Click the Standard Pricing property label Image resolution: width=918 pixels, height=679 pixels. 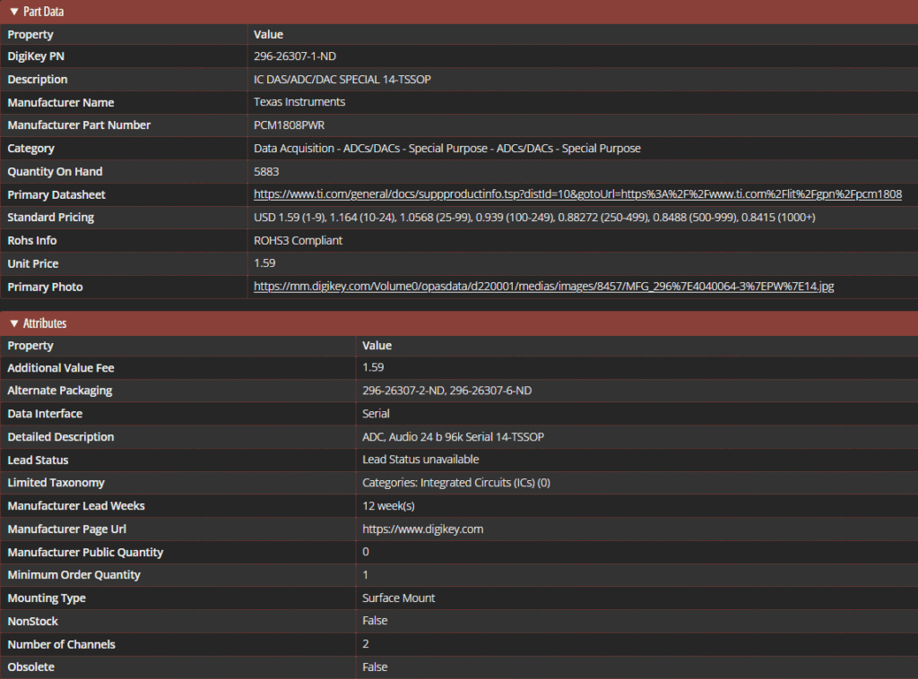pyautogui.click(x=50, y=218)
